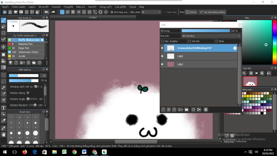Click the export share icon in toolbar
The width and height of the screenshot is (277, 156).
pos(10,12)
